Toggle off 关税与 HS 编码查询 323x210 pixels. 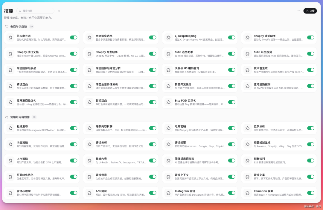pyautogui.click(x=231, y=70)
